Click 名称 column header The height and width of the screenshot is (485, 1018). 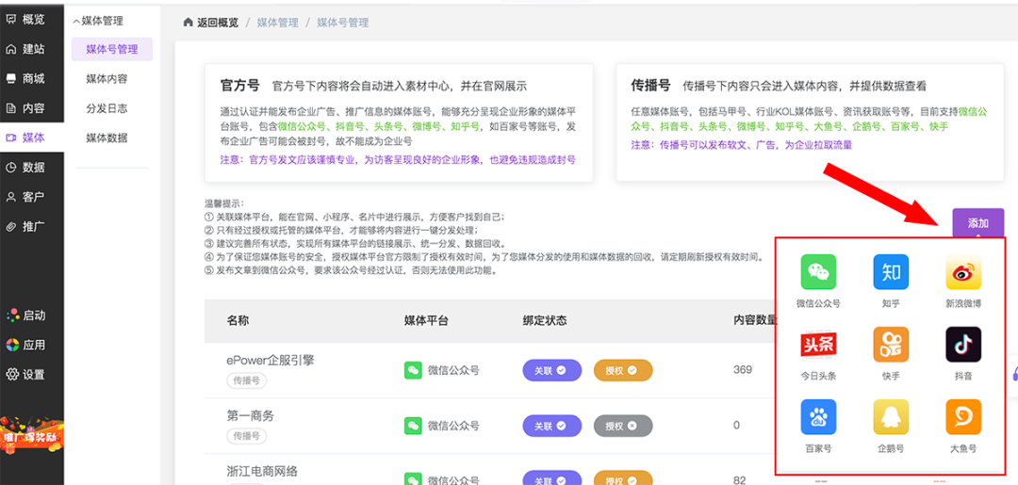(238, 320)
